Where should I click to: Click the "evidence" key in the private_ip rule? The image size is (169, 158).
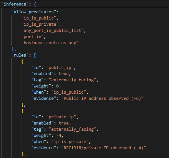44,148
